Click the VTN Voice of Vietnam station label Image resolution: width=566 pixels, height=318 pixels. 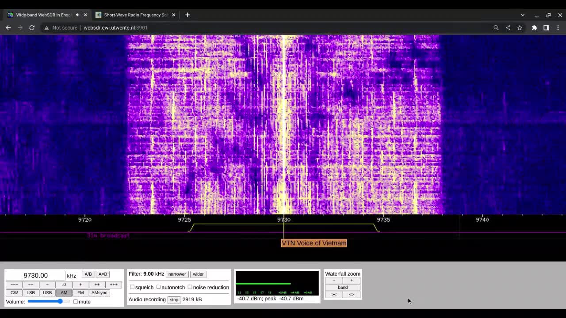pos(314,243)
